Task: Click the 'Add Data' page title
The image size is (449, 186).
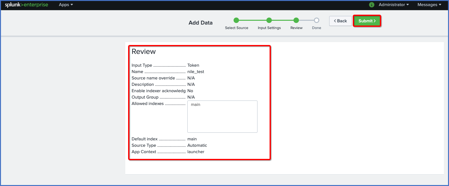Action: click(x=200, y=23)
